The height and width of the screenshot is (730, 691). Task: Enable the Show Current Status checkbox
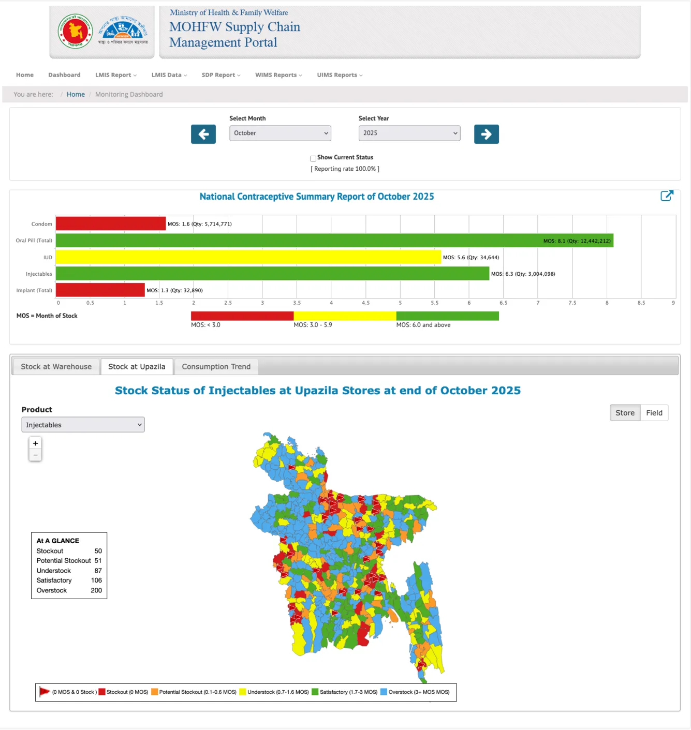pyautogui.click(x=313, y=158)
